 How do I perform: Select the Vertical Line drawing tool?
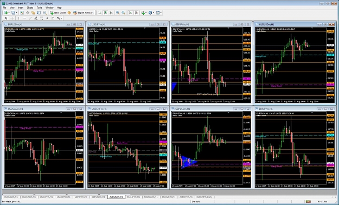pyautogui.click(x=18, y=18)
